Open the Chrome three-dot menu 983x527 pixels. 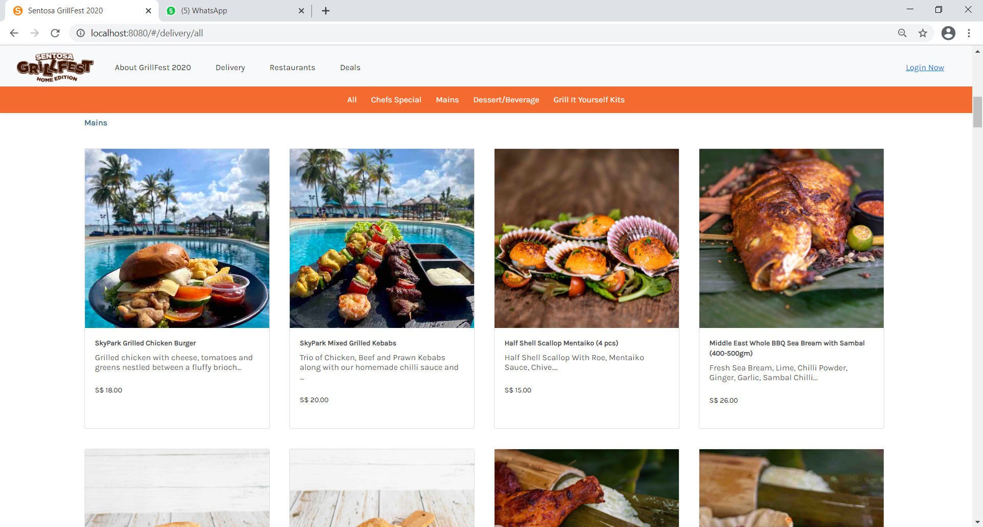969,33
